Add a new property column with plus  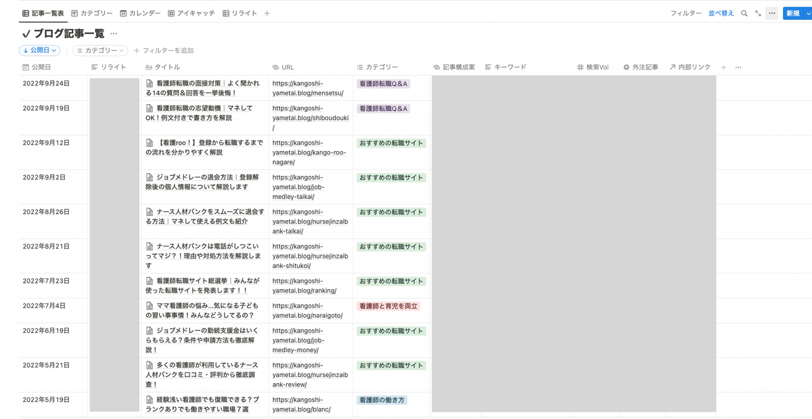pyautogui.click(x=723, y=67)
